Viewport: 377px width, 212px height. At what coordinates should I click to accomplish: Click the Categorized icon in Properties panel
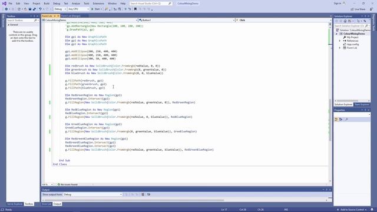click(336, 119)
